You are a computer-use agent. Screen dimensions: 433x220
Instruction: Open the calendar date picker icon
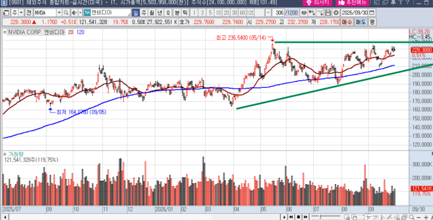point(372,13)
